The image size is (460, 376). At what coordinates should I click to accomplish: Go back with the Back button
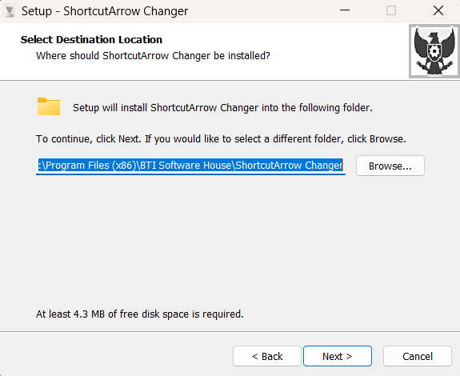[x=267, y=356]
